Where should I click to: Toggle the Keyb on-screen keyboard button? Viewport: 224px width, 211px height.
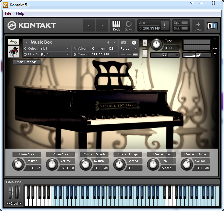[116, 25]
